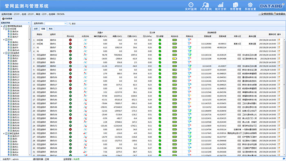Click water-use status icon in row 25
The height and width of the screenshot is (161, 286).
click(x=70, y=130)
